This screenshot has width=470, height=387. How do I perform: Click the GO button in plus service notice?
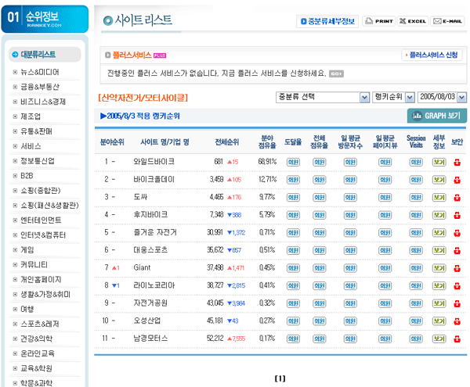click(336, 73)
